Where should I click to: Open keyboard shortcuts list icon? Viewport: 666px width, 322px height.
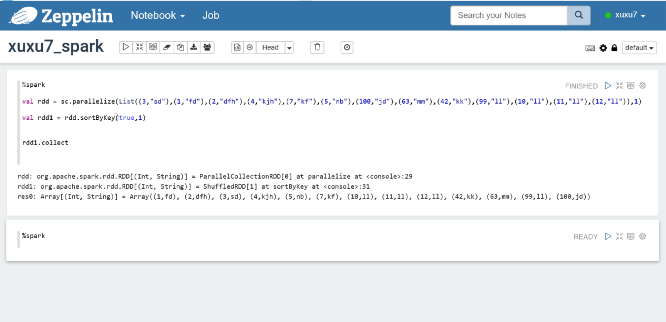pyautogui.click(x=590, y=48)
